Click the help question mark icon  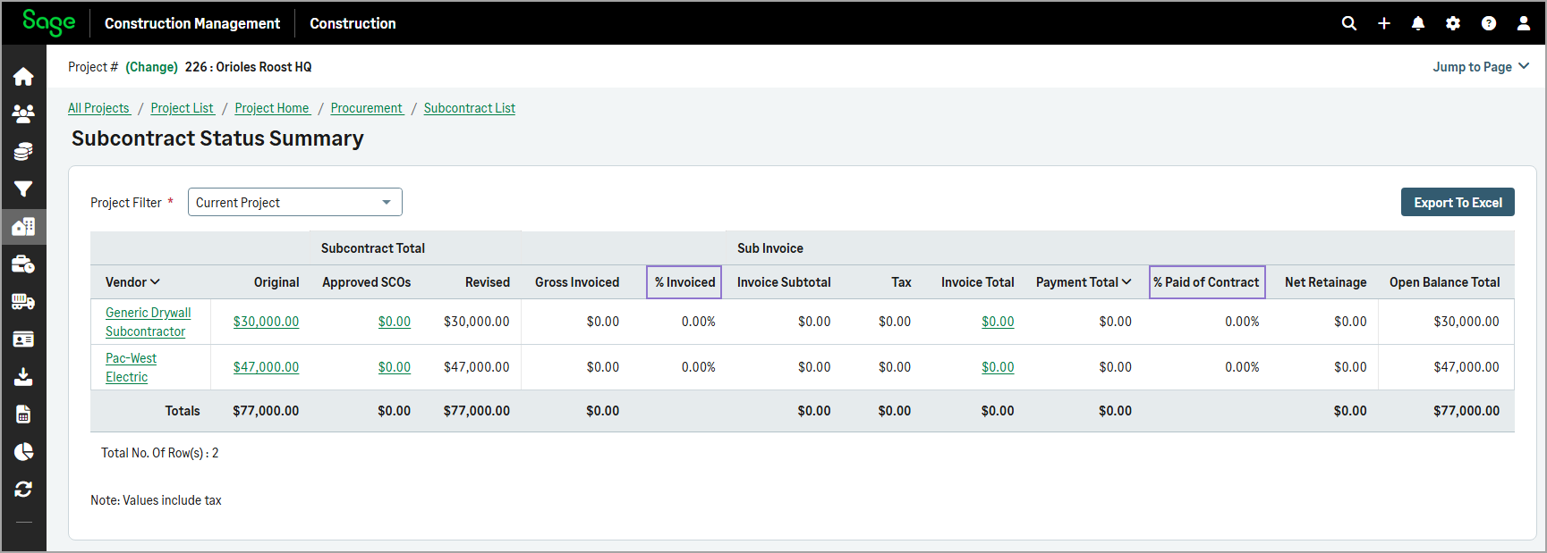pos(1489,23)
